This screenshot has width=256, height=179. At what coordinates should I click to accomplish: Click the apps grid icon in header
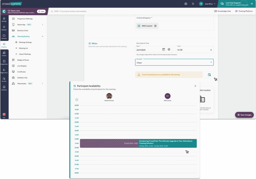(x=193, y=4)
